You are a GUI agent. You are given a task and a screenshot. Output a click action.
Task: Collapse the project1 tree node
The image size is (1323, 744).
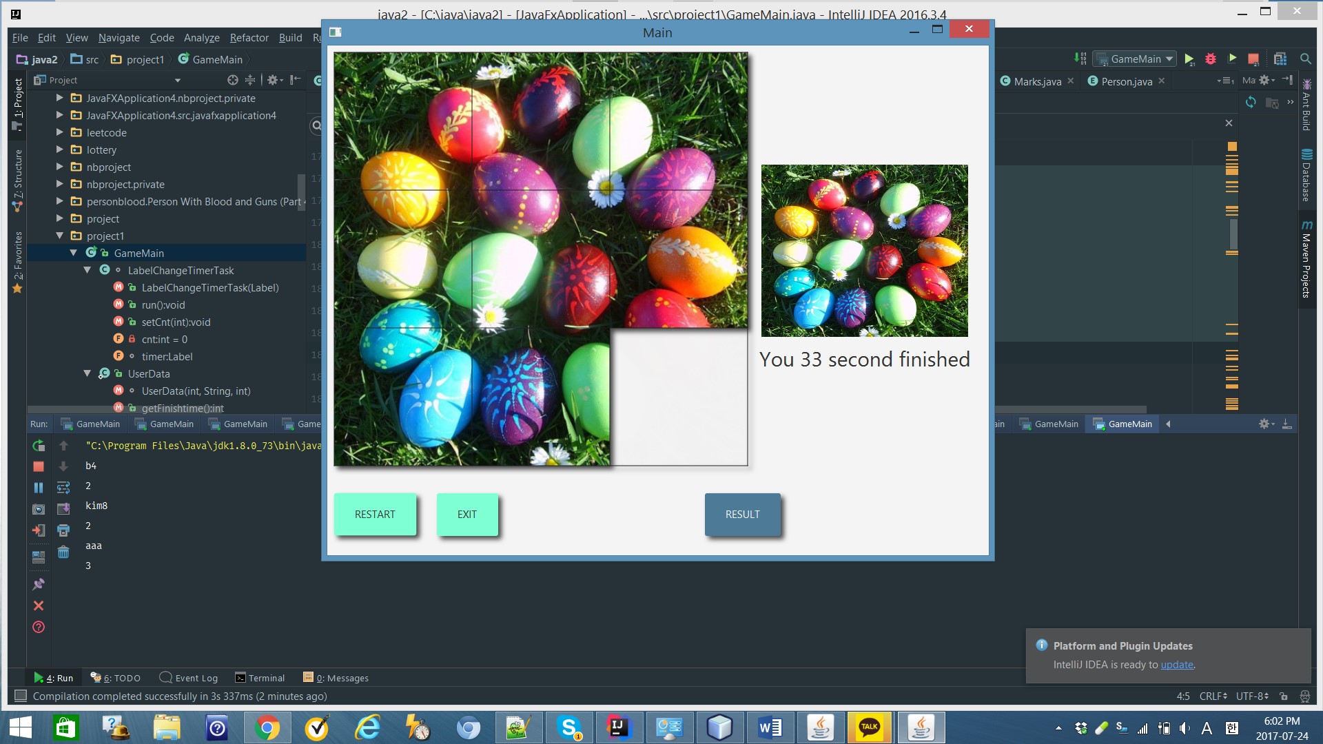(61, 236)
